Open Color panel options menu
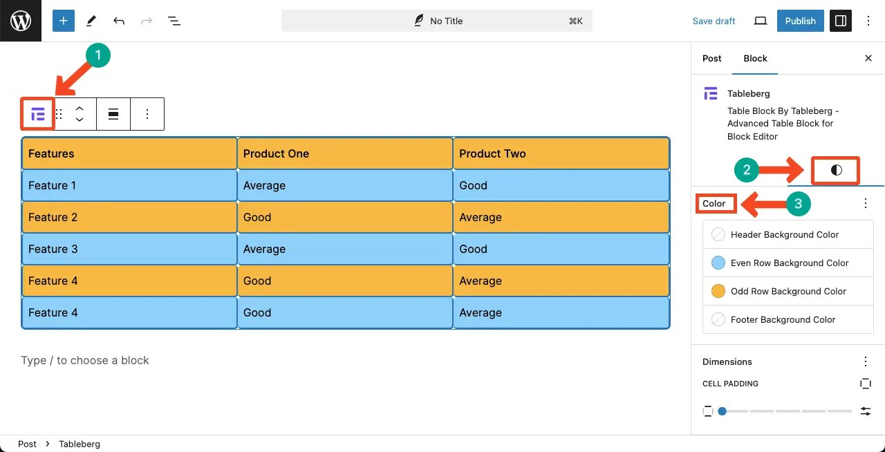The height and width of the screenshot is (452, 885). click(865, 203)
